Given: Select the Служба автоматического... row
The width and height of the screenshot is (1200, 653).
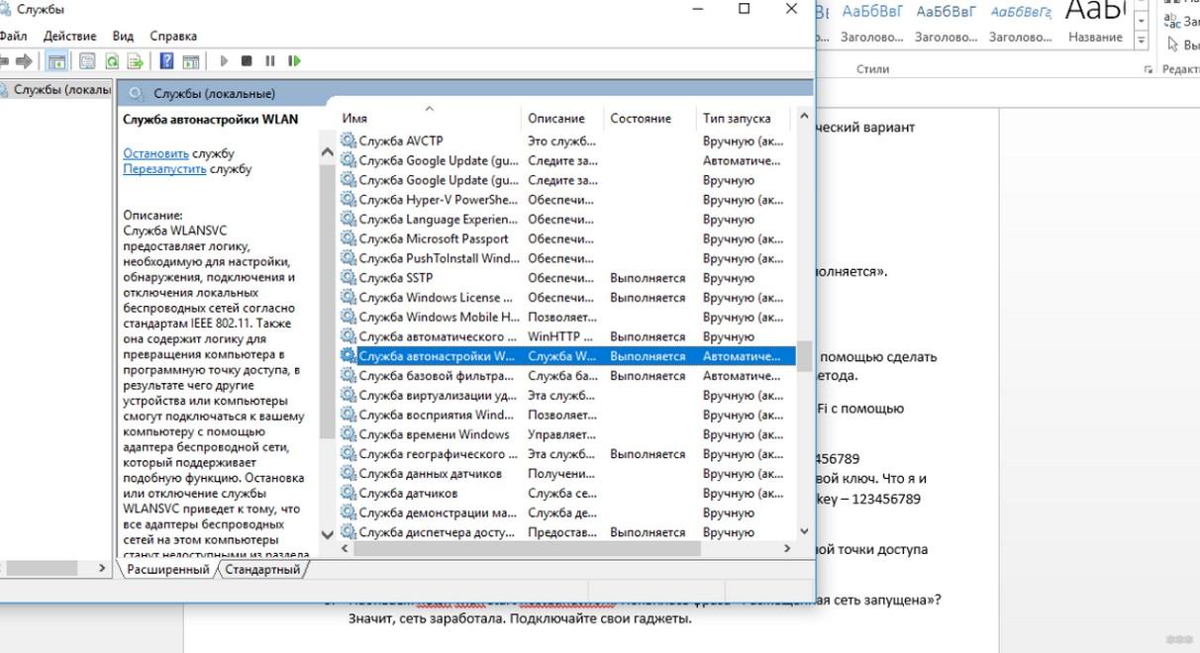Looking at the screenshot, I should [x=566, y=336].
